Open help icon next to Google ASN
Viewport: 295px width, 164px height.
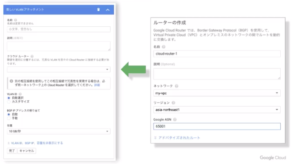(x=175, y=119)
